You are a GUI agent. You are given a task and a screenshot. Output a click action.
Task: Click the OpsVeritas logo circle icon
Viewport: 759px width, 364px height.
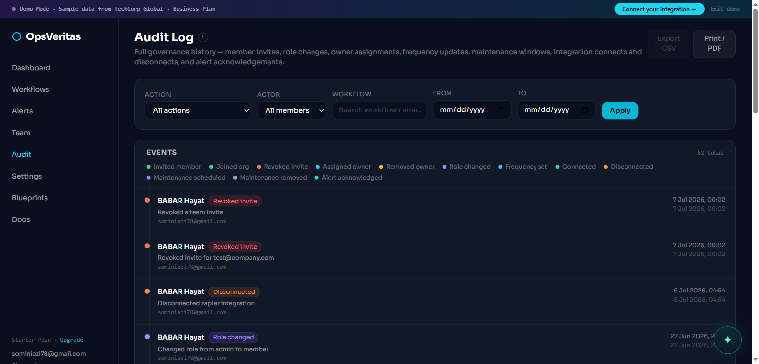(17, 36)
